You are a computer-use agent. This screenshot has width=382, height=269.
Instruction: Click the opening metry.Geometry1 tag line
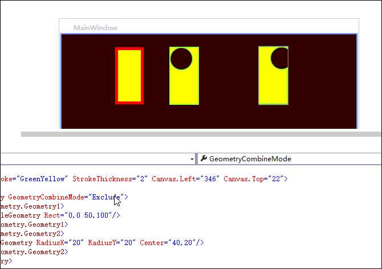click(x=32, y=206)
